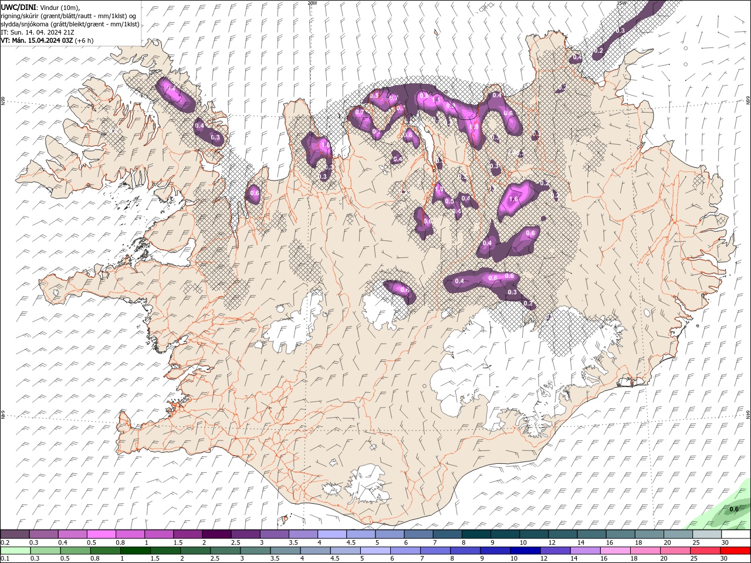Click the 20W longitude label
The height and width of the screenshot is (563, 751).
(x=312, y=3)
